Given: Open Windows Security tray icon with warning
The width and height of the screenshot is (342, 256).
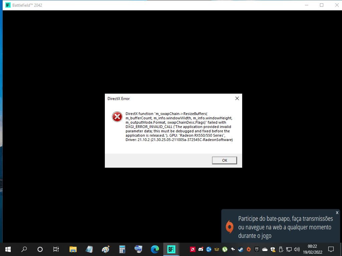Looking at the screenshot, I should pos(273,249).
